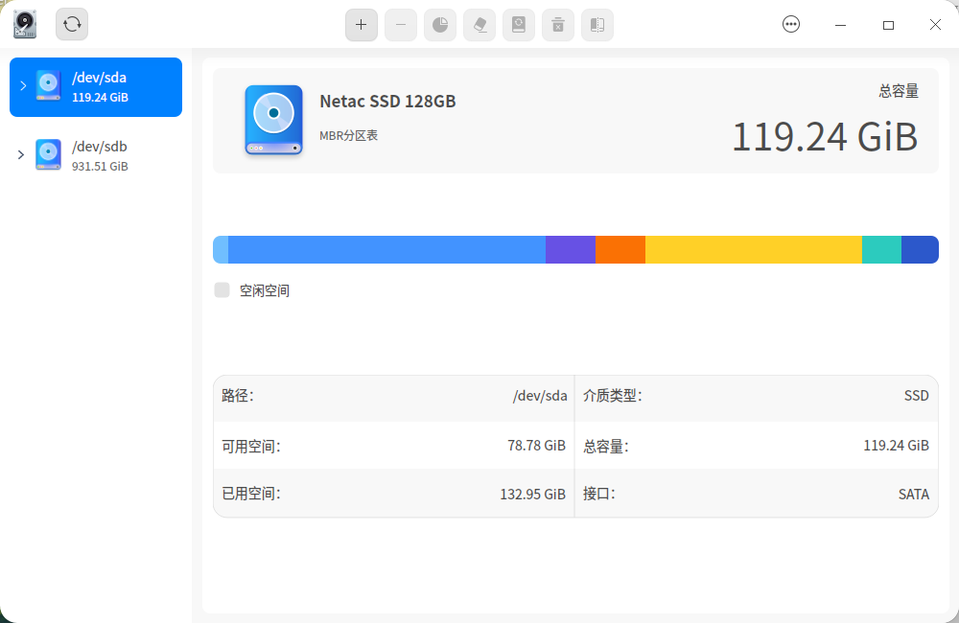This screenshot has height=623, width=959.
Task: Click the 132.95 GiB used space value
Action: [x=532, y=494]
